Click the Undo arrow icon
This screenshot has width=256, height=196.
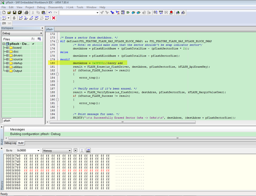point(50,13)
